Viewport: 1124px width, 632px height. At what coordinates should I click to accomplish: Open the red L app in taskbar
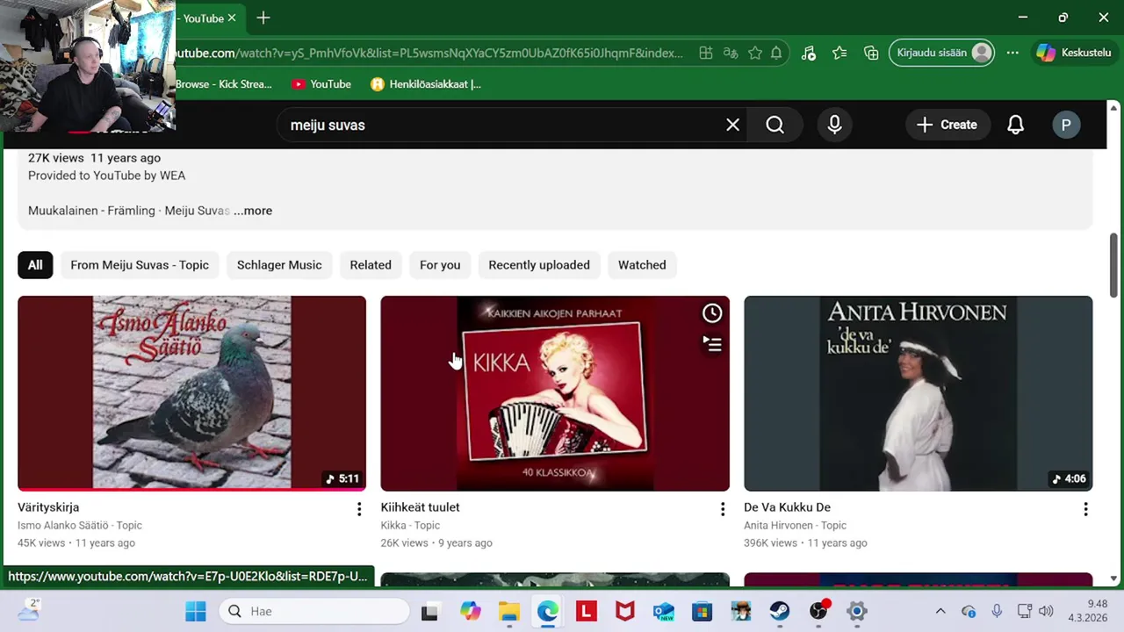pos(587,611)
